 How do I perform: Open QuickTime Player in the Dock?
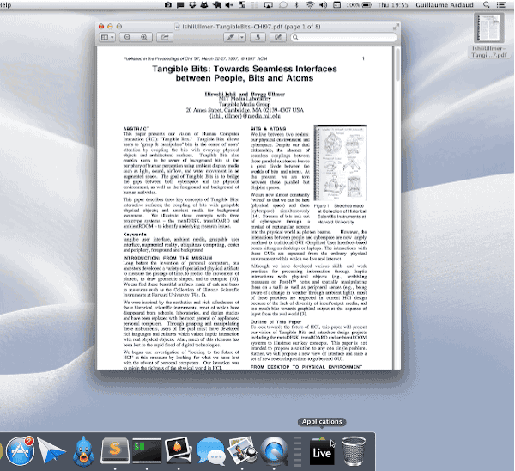pyautogui.click(x=274, y=451)
